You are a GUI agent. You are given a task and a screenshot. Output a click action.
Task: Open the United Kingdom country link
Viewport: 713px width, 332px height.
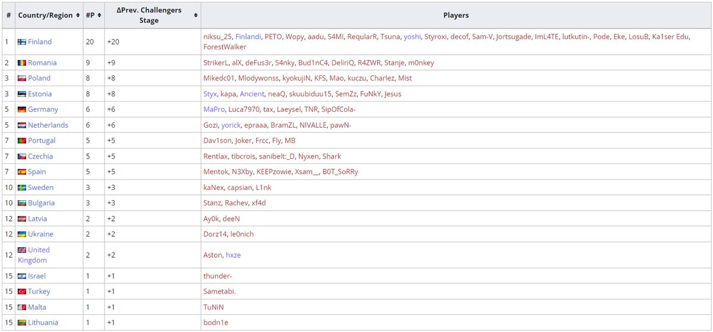pyautogui.click(x=34, y=255)
